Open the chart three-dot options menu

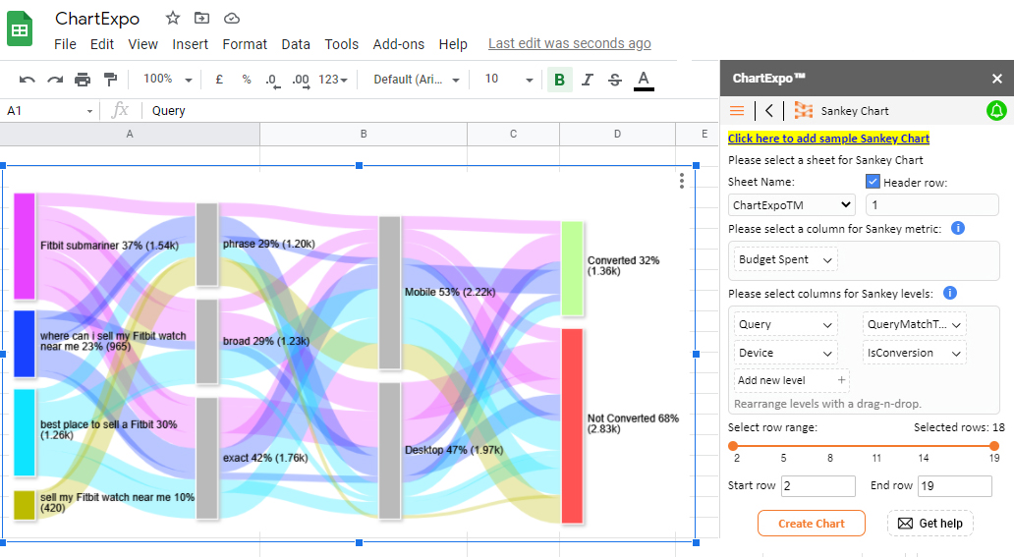(682, 181)
